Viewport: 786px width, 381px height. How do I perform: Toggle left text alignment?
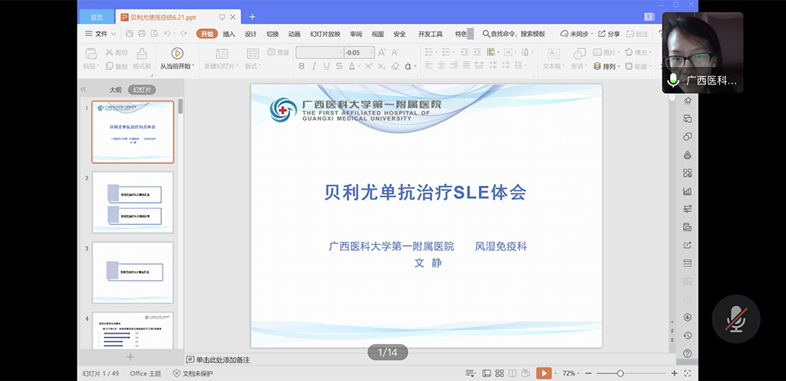(x=428, y=65)
